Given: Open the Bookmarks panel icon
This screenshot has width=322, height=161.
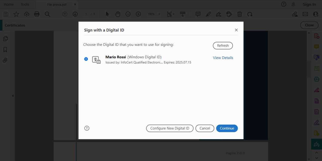Looking at the screenshot, I should pos(5,50).
